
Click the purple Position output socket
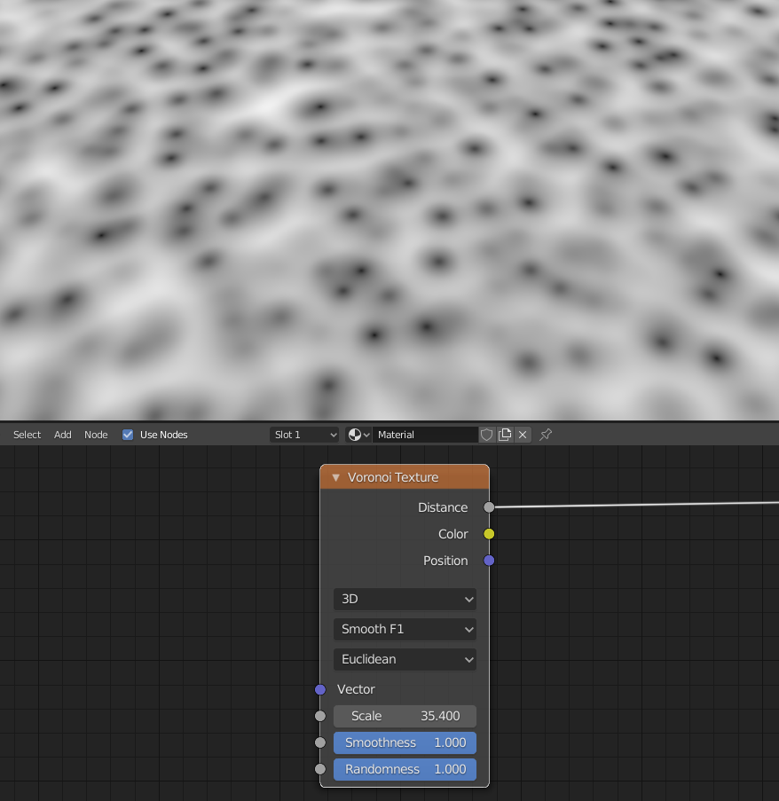pos(489,561)
